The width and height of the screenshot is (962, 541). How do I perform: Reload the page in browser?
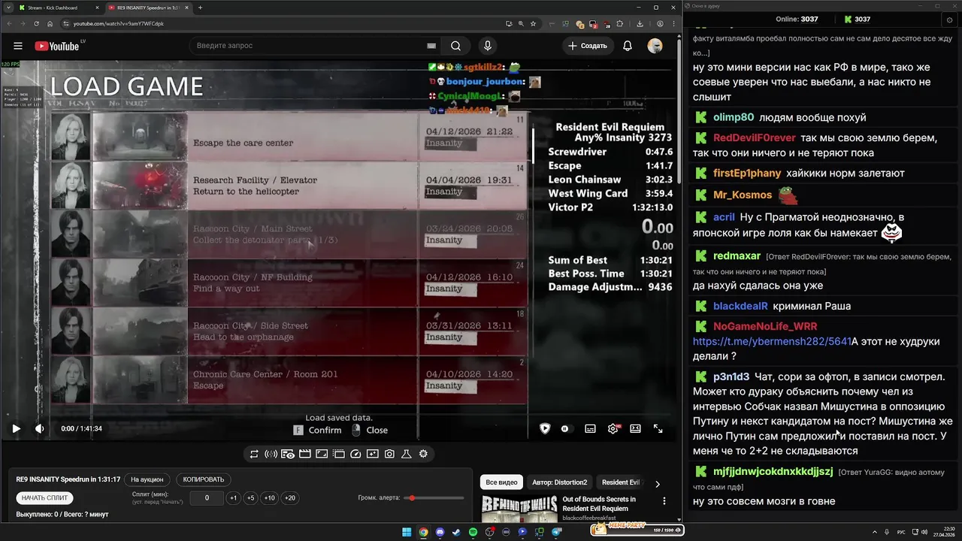tap(36, 23)
